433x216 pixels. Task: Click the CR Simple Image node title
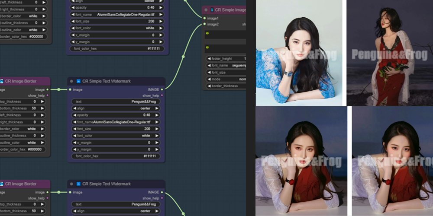[230, 10]
